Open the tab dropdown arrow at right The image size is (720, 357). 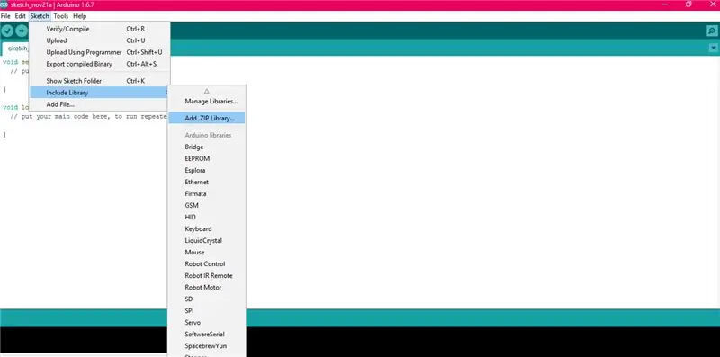click(713, 48)
